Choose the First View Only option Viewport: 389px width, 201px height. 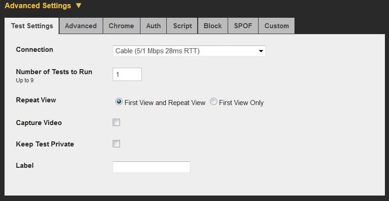pyautogui.click(x=213, y=102)
